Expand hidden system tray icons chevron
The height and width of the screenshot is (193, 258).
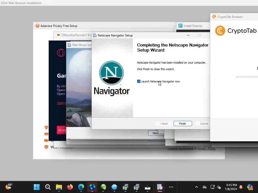coord(197,187)
